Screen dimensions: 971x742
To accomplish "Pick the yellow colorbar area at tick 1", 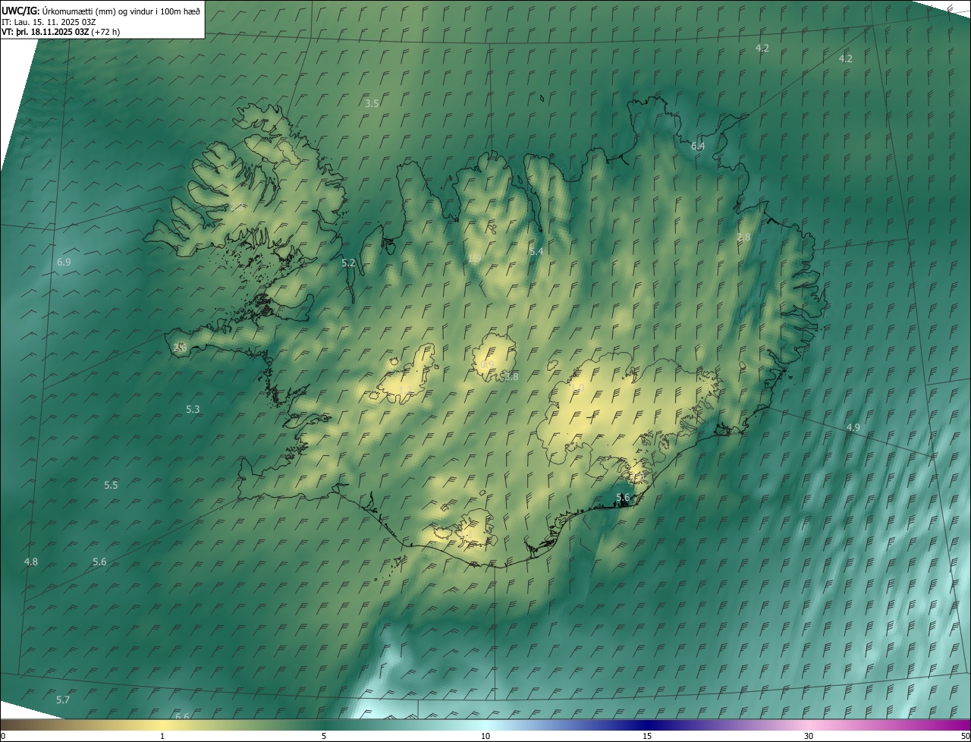I will (162, 725).
